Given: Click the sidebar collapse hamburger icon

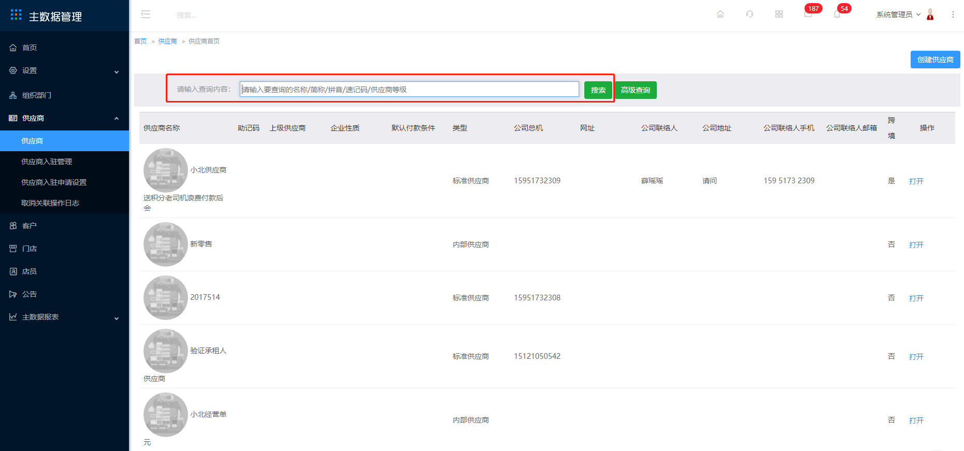Looking at the screenshot, I should pos(146,14).
